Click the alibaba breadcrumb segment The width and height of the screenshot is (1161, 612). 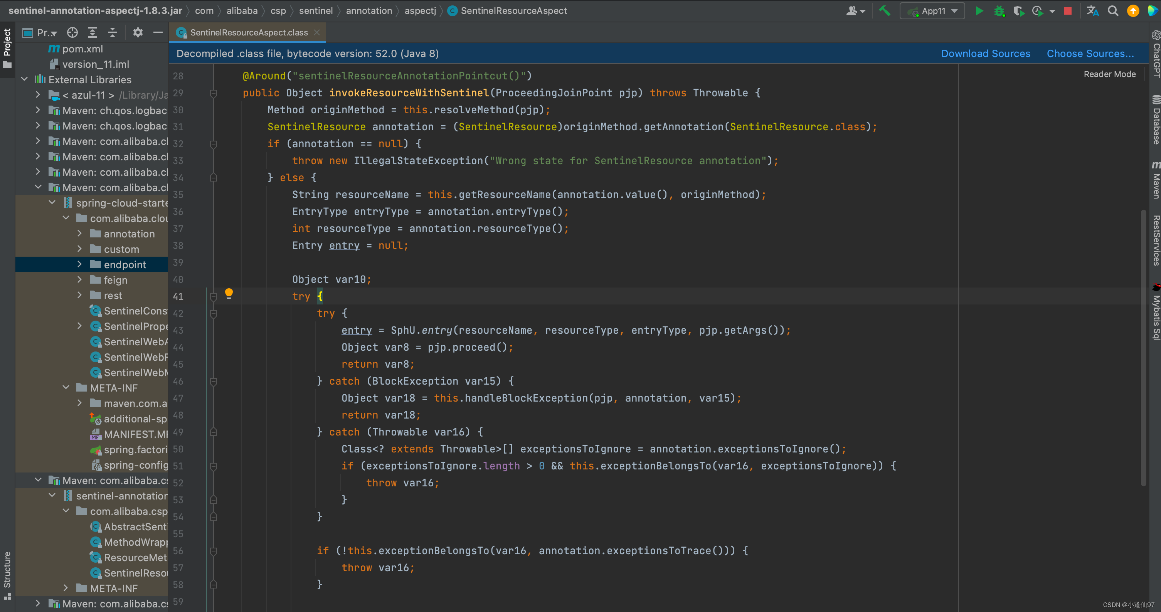pyautogui.click(x=242, y=10)
